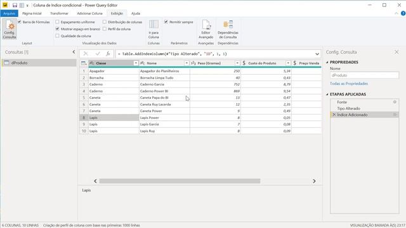Click the Classe column type icon
The height and width of the screenshot is (228, 406).
pos(92,63)
